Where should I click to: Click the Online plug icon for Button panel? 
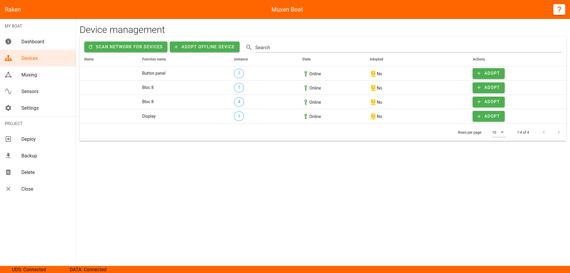click(305, 74)
